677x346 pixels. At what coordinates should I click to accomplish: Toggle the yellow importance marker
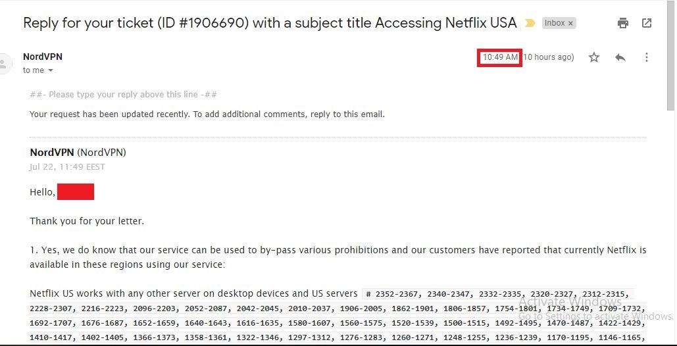530,23
